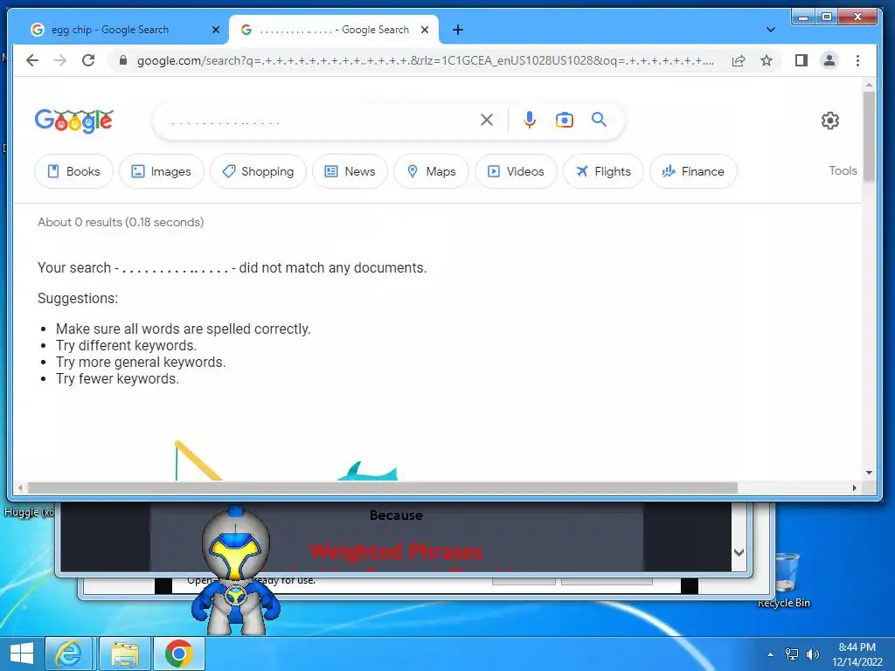View site information lock icon

[122, 60]
